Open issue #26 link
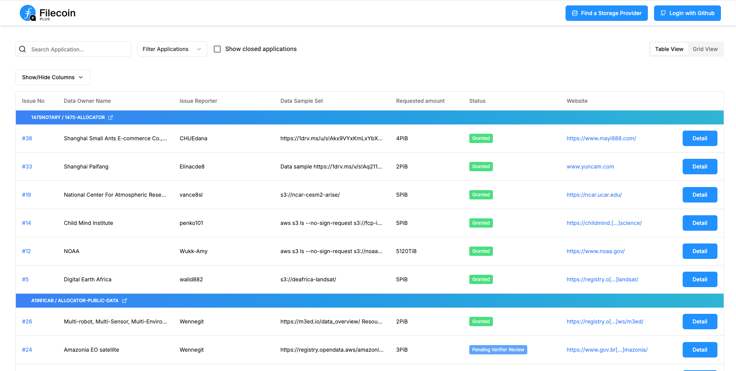 [27, 321]
